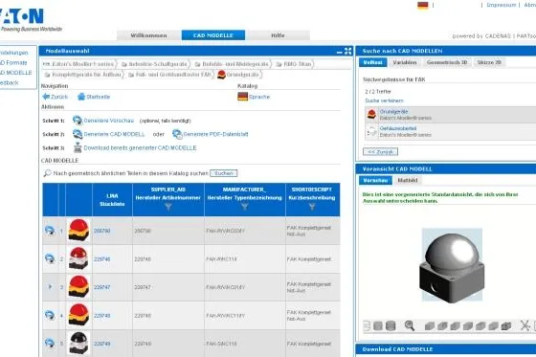
Task: Click the German flag beside Sprache
Action: tap(243, 97)
